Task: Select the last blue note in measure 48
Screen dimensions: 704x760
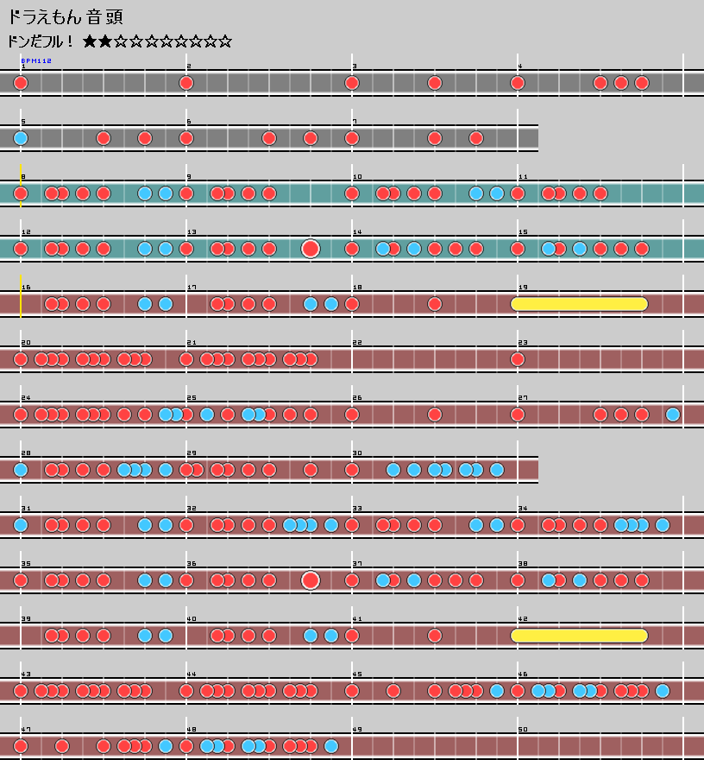Action: pyautogui.click(x=331, y=746)
